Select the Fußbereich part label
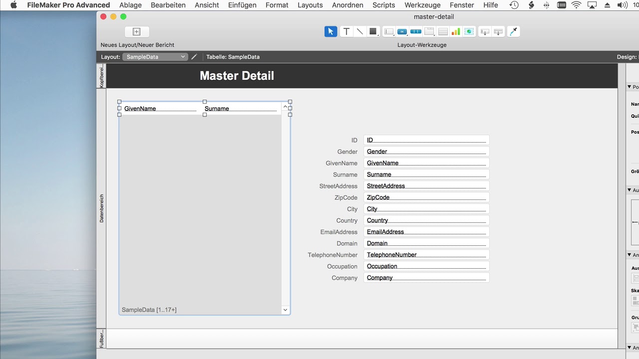 pos(101,338)
